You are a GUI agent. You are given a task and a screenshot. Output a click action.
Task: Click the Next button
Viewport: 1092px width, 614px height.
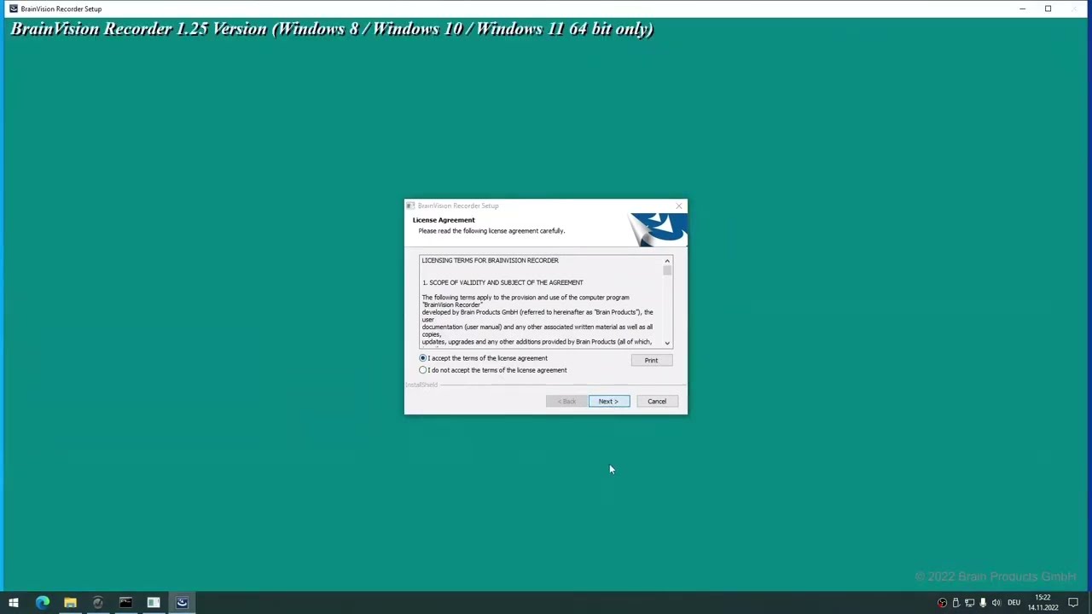(x=608, y=401)
